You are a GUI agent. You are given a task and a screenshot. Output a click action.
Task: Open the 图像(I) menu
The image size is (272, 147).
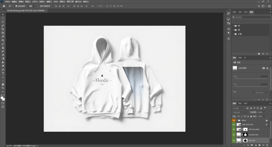point(21,2)
